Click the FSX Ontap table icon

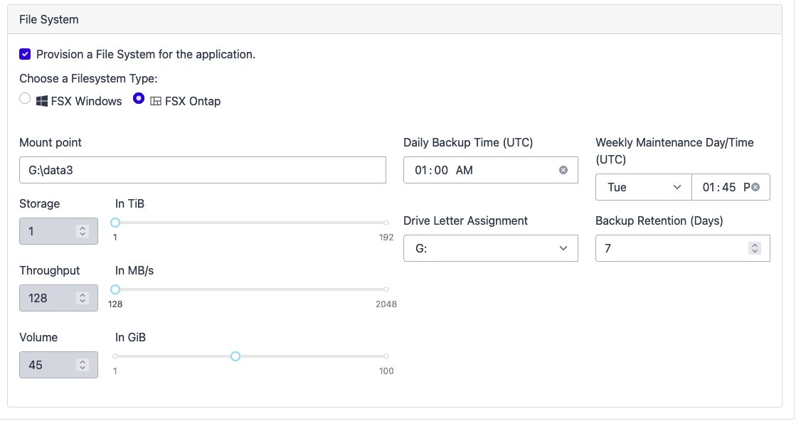pos(156,101)
